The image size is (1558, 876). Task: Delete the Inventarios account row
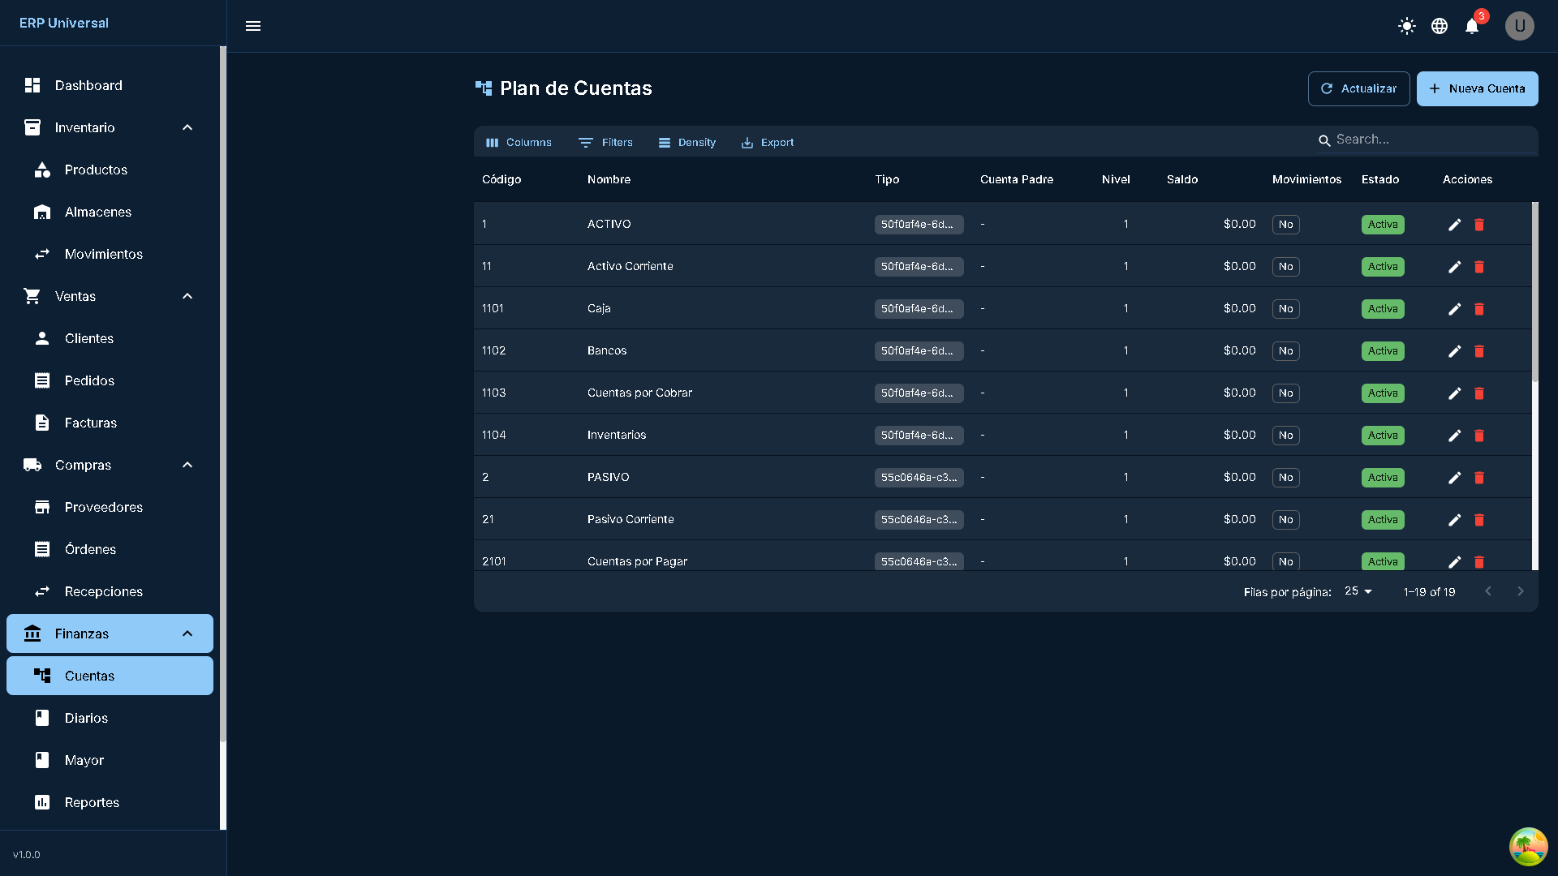[1478, 436]
